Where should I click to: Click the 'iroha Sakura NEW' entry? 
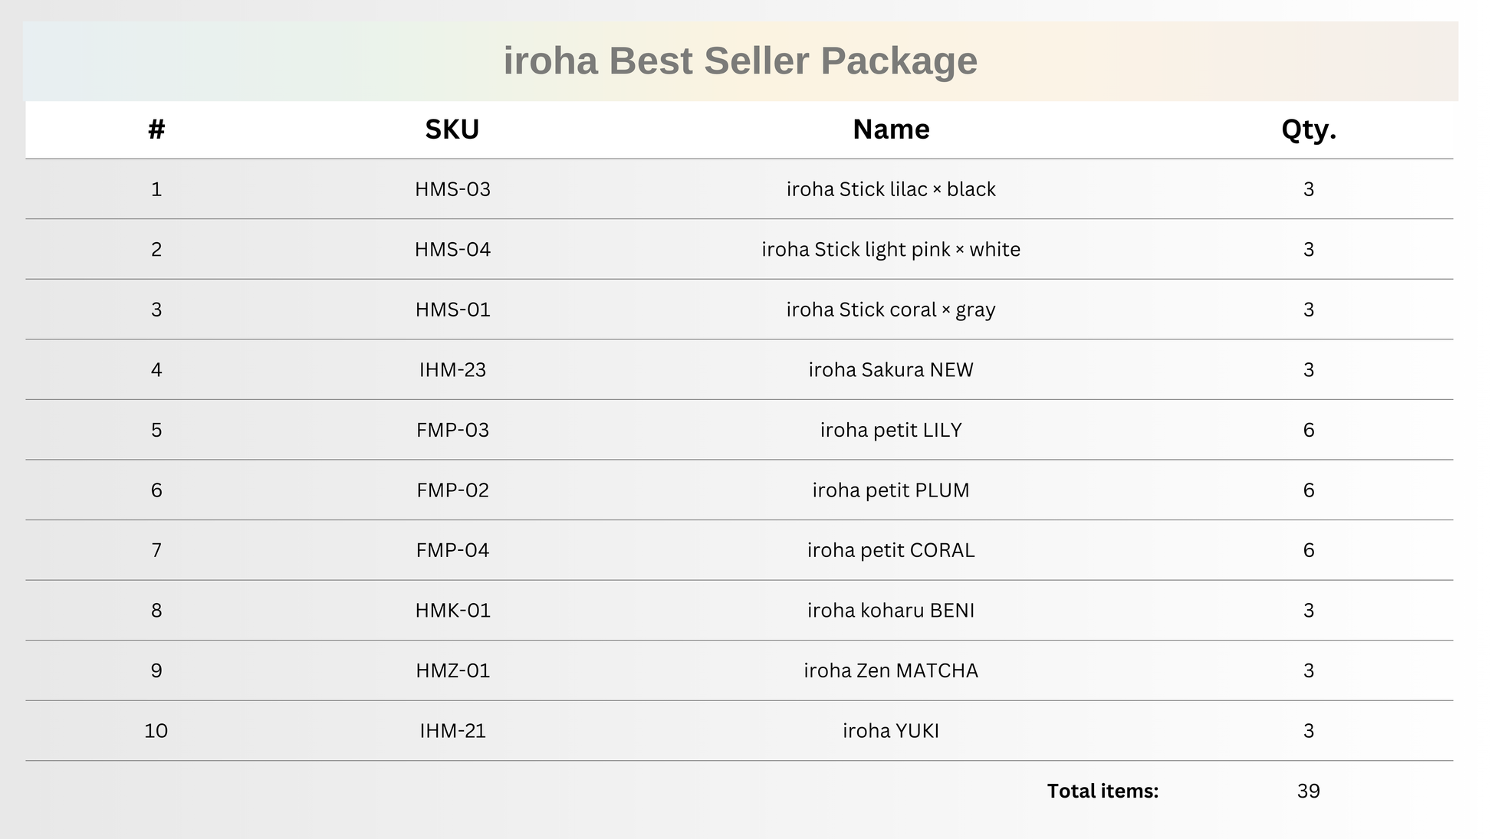pos(891,370)
